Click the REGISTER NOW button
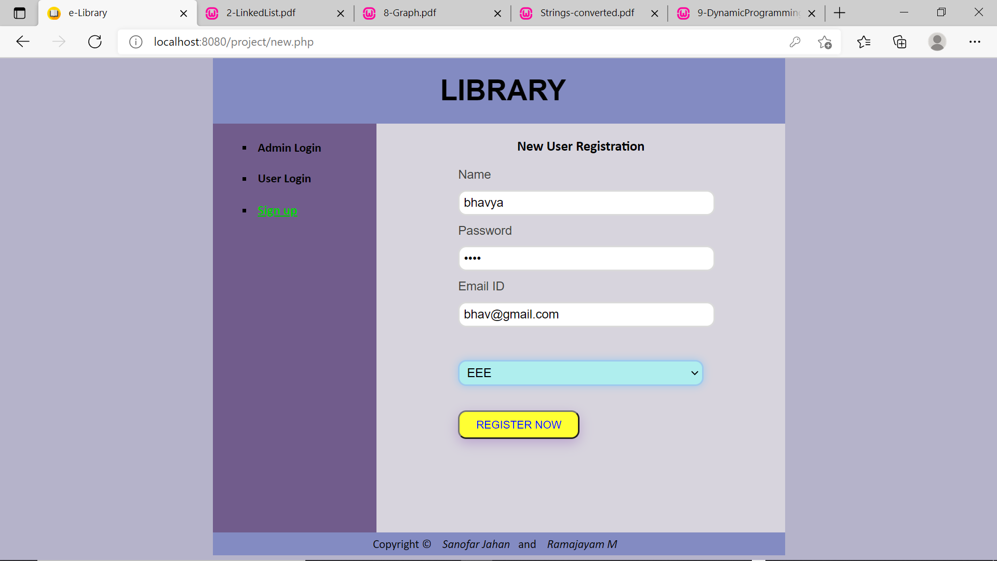The width and height of the screenshot is (997, 561). (x=518, y=424)
